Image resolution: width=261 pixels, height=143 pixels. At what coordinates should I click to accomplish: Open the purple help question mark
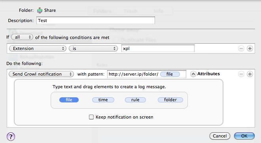pyautogui.click(x=11, y=137)
